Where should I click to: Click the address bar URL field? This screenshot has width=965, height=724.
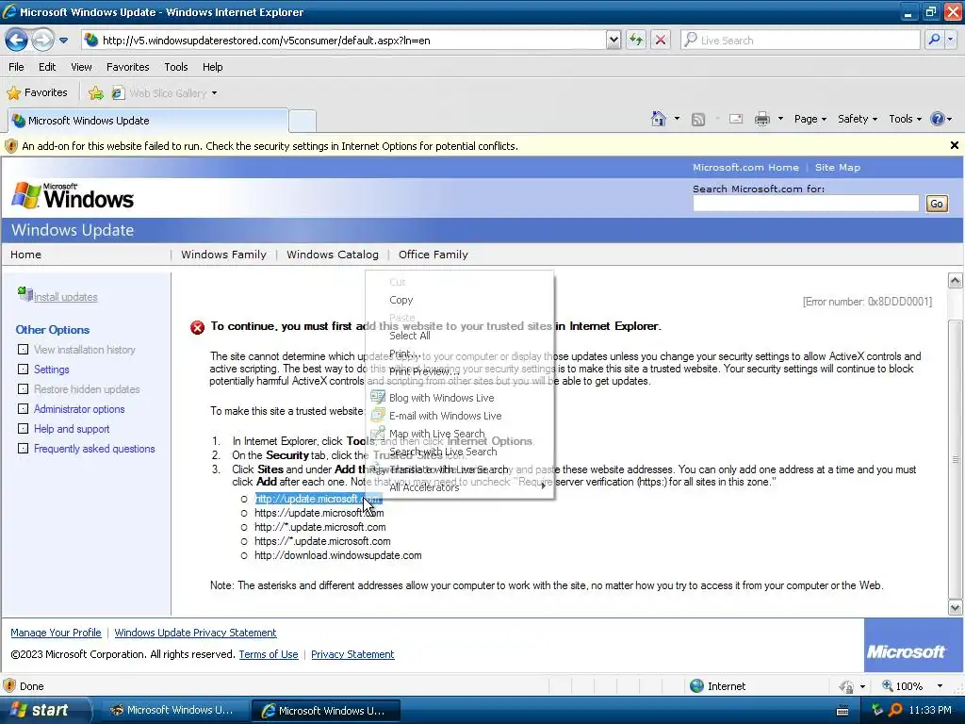point(345,40)
